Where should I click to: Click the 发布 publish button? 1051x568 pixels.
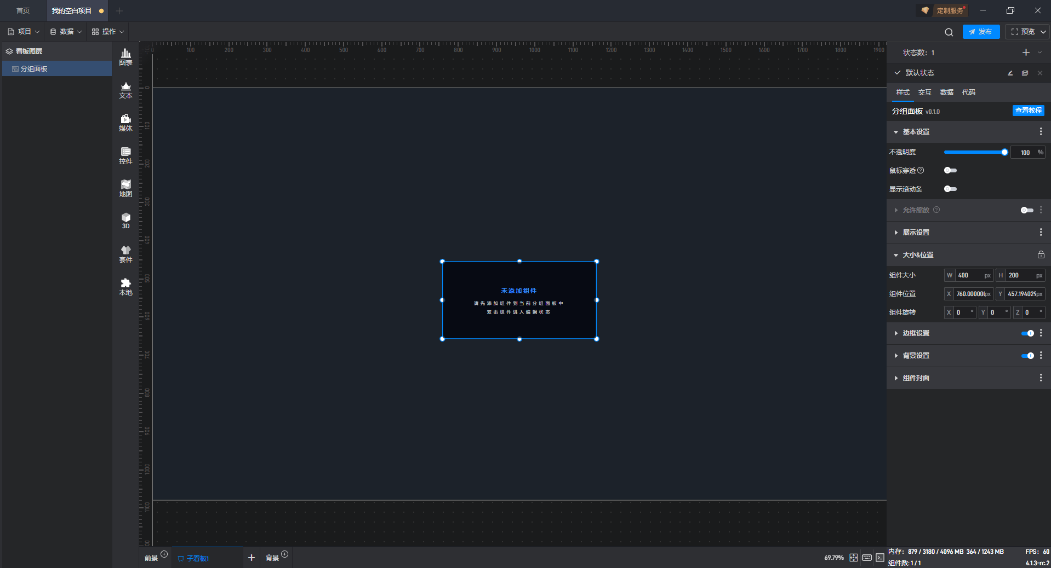(981, 32)
